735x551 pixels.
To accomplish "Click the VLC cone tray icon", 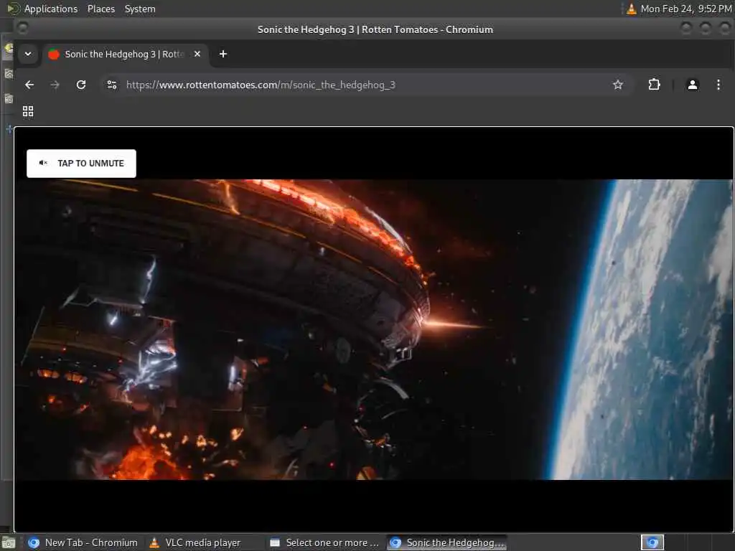I will tap(632, 9).
